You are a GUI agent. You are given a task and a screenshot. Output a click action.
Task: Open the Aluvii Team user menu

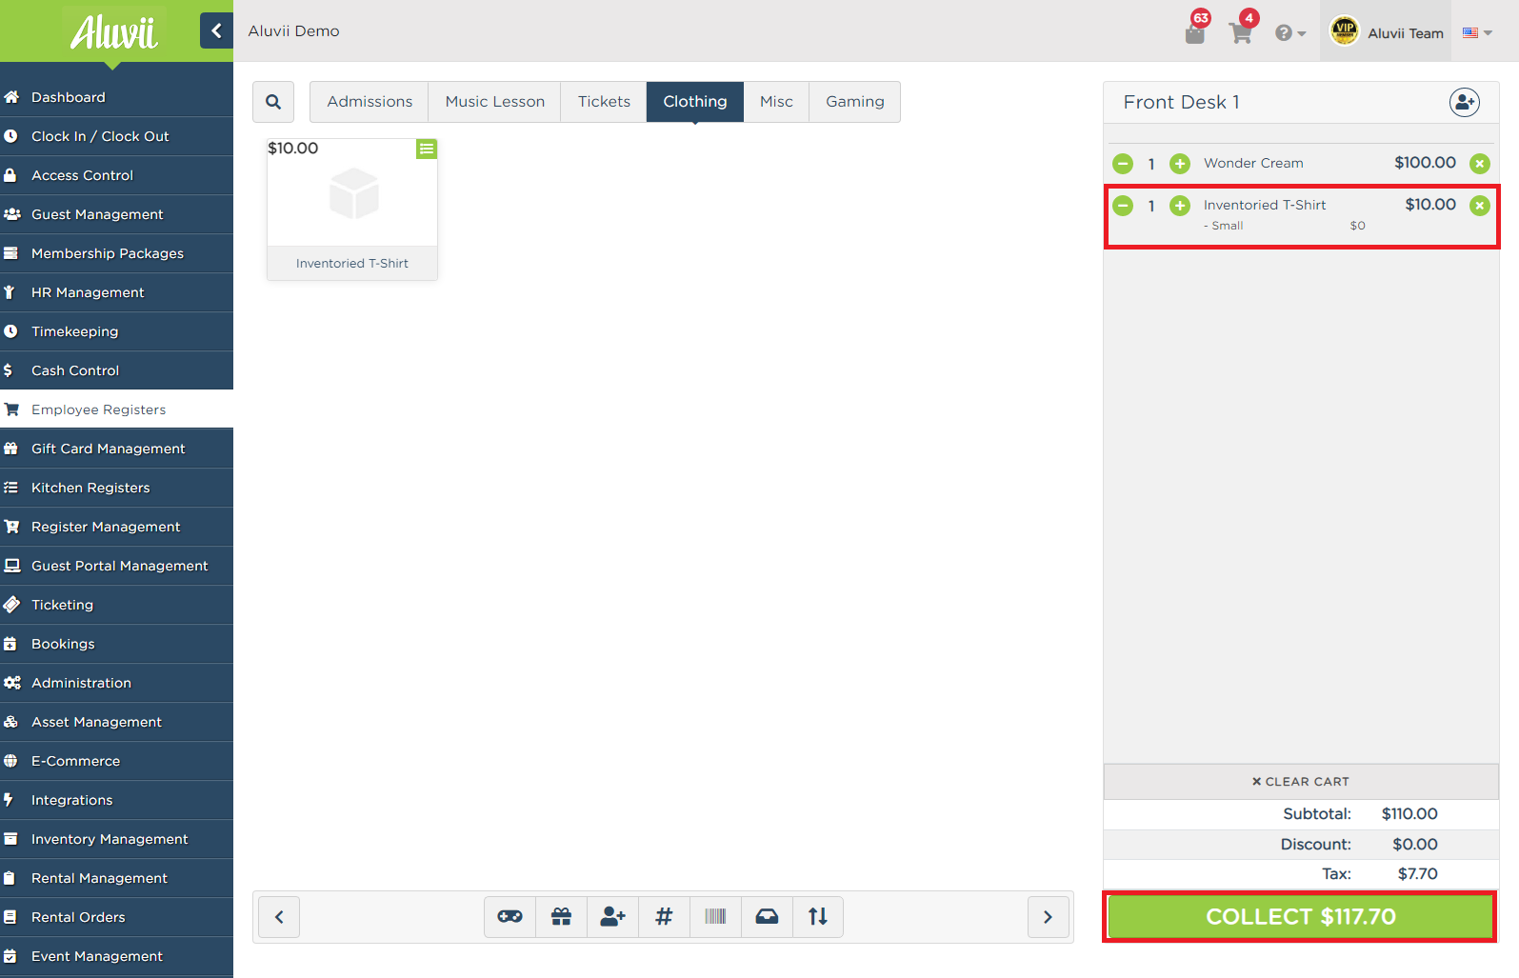(x=1386, y=31)
